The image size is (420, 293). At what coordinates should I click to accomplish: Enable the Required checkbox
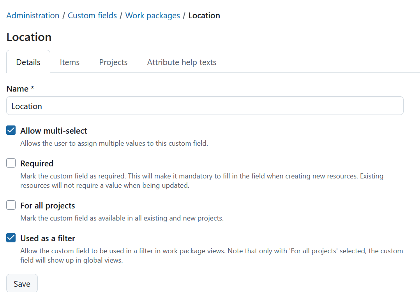(x=11, y=162)
